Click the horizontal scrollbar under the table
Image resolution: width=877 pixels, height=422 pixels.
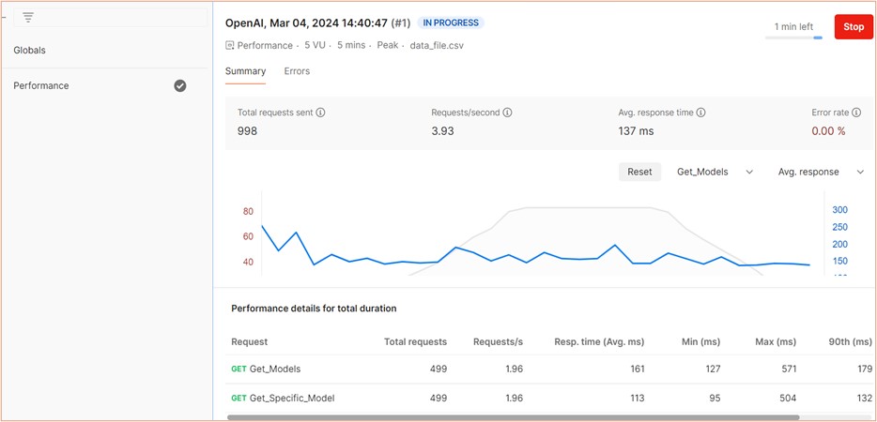click(x=513, y=417)
